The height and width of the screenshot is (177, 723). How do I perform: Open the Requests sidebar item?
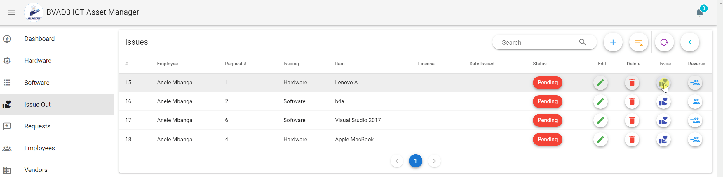tap(37, 126)
